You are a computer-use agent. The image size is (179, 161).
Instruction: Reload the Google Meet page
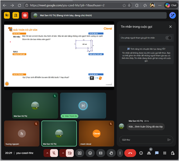click(19, 5)
